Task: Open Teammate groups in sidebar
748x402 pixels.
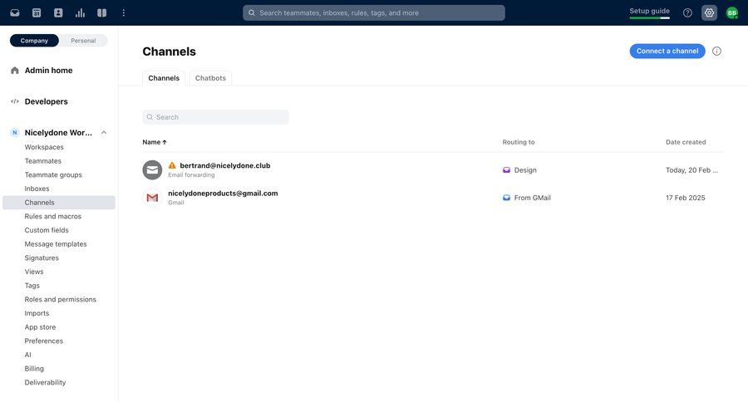Action: click(53, 174)
